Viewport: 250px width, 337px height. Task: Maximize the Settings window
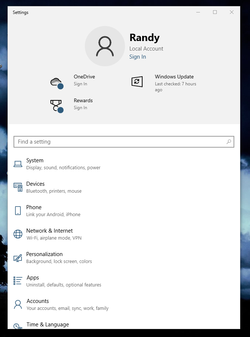215,12
